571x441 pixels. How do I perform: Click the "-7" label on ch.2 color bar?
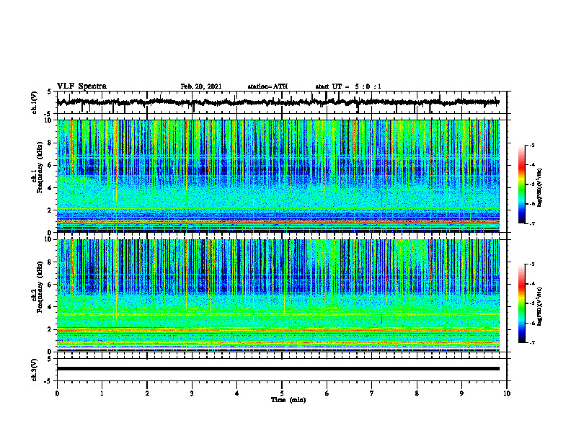pos(532,342)
